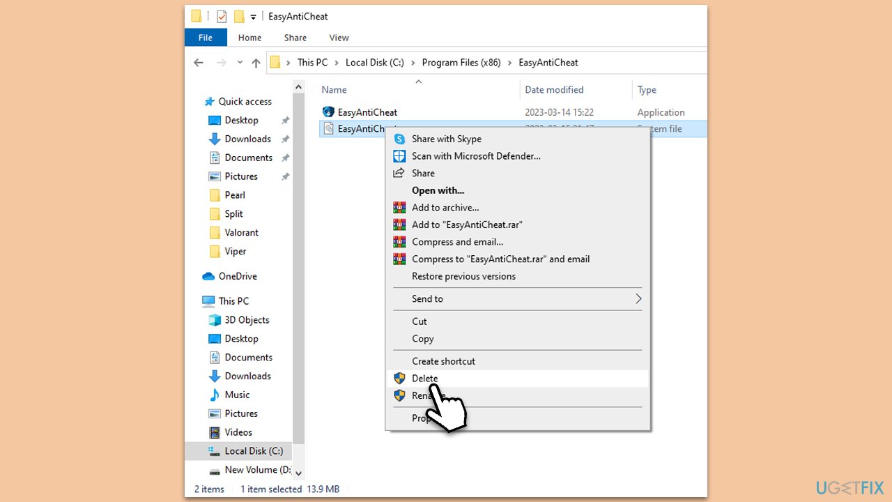
Task: Click the OneDrive cloud icon in sidebar
Action: [x=209, y=276]
